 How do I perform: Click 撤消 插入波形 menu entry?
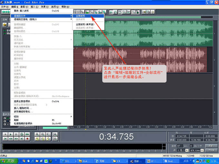click(42, 11)
